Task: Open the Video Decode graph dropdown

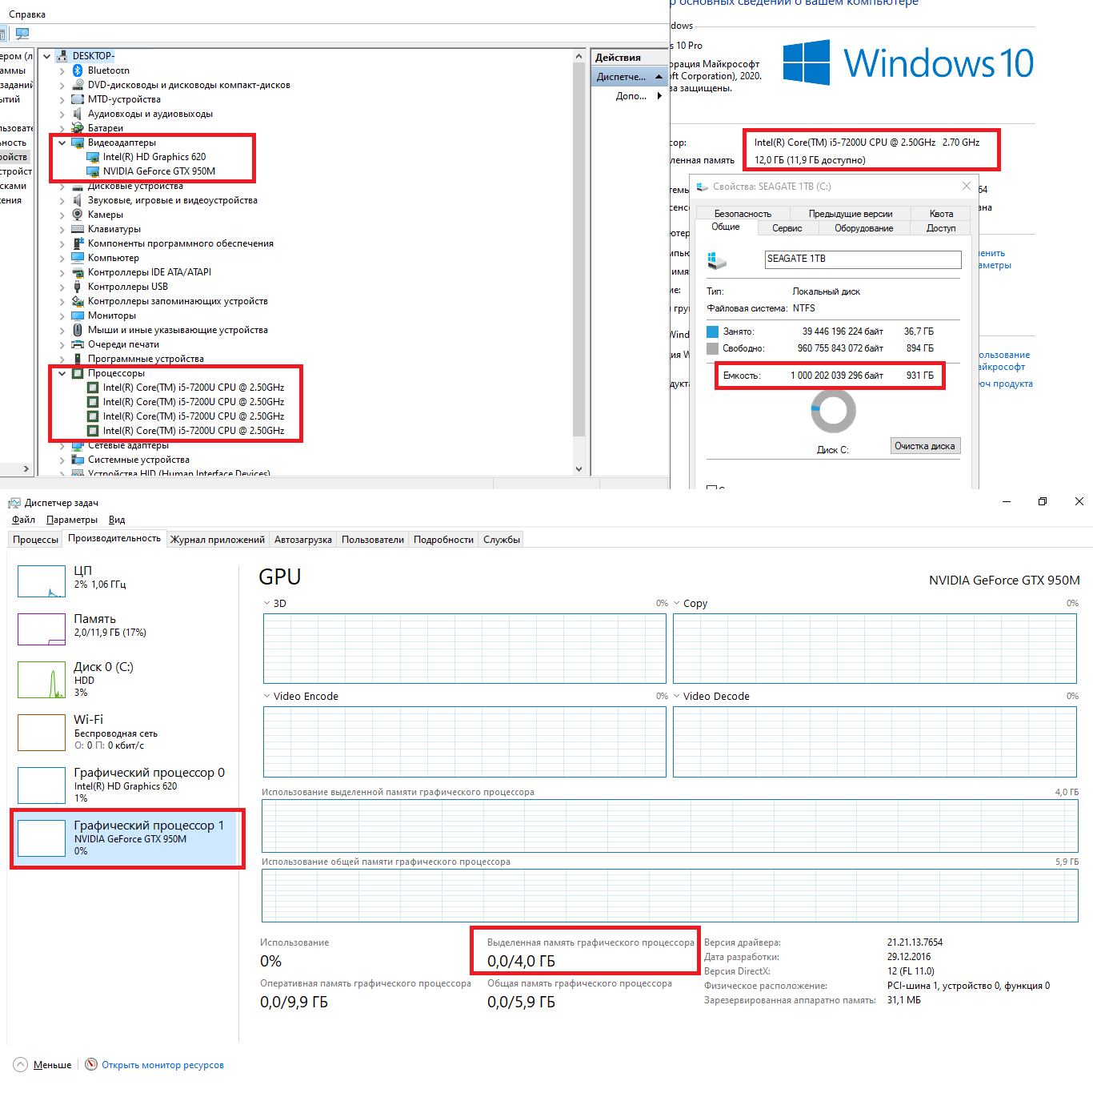Action: pos(677,696)
